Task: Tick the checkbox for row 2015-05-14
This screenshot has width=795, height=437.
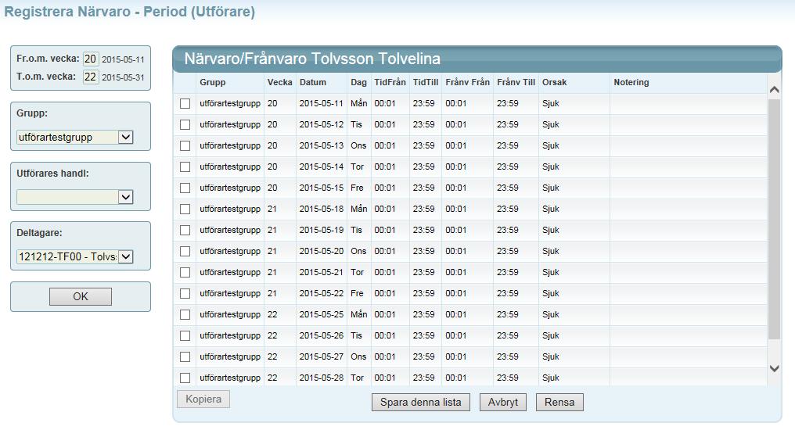Action: 185,167
